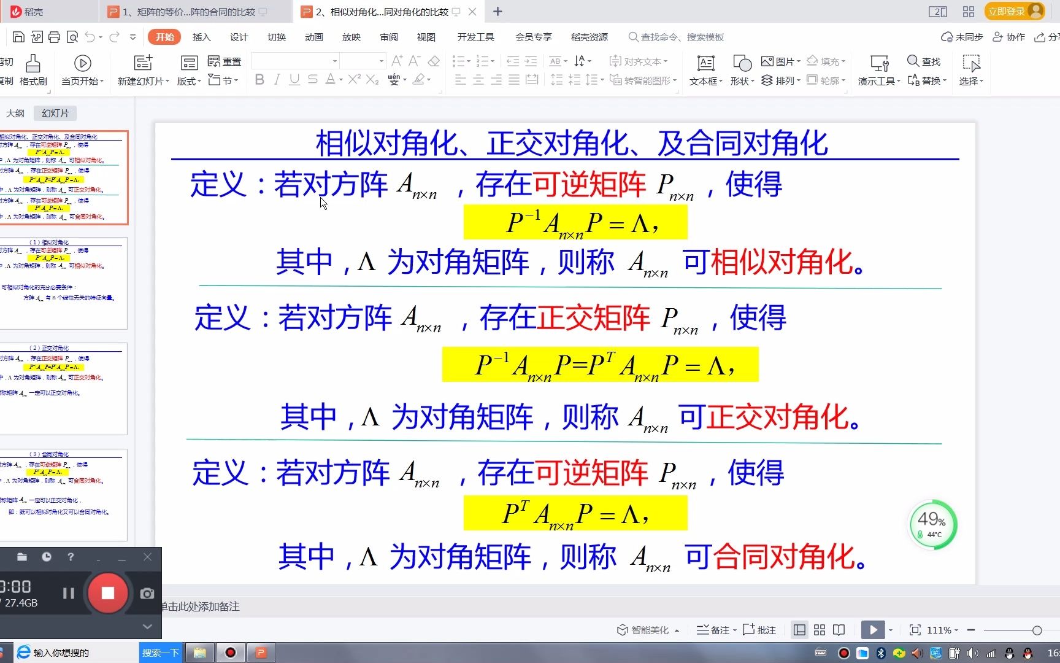The image size is (1060, 663).
Task: Toggle Strikethrough formatting
Action: [x=313, y=80]
